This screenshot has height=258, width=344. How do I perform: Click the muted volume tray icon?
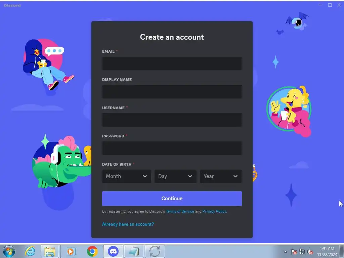[310, 252]
